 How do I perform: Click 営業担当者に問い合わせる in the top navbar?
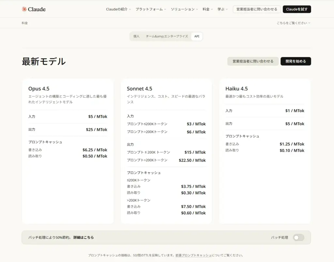tap(256, 9)
